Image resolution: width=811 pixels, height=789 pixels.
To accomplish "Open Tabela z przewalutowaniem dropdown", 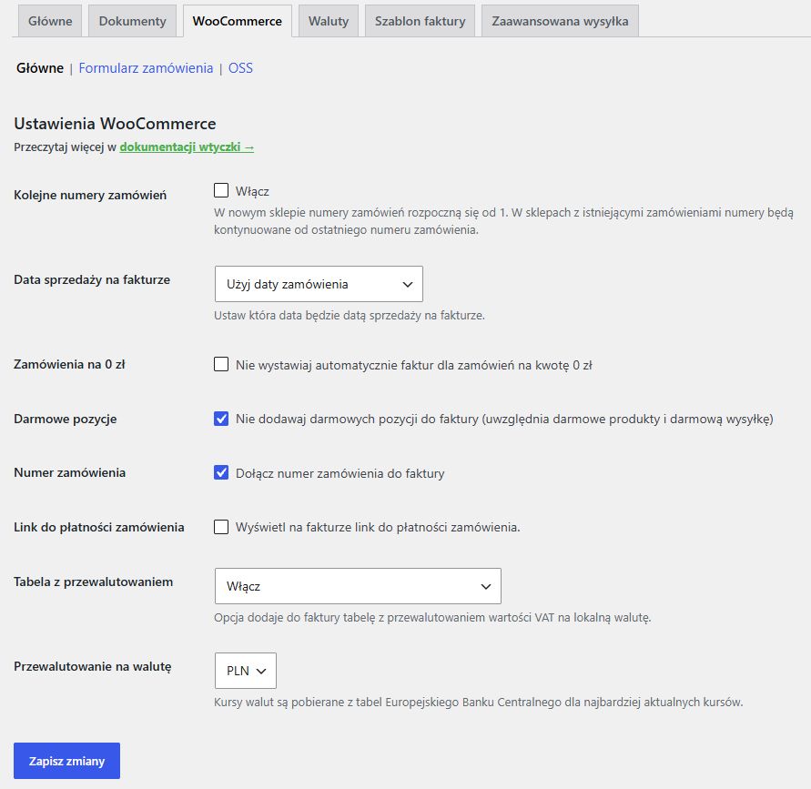I will [x=358, y=586].
